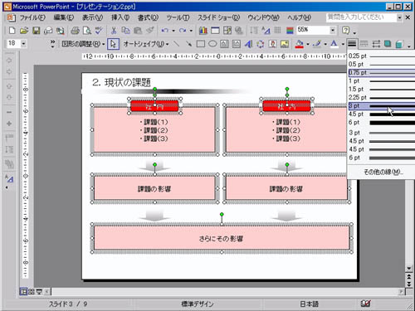Click the Dash Style icon
Viewport: 415px width, 311px height.
[364, 44]
